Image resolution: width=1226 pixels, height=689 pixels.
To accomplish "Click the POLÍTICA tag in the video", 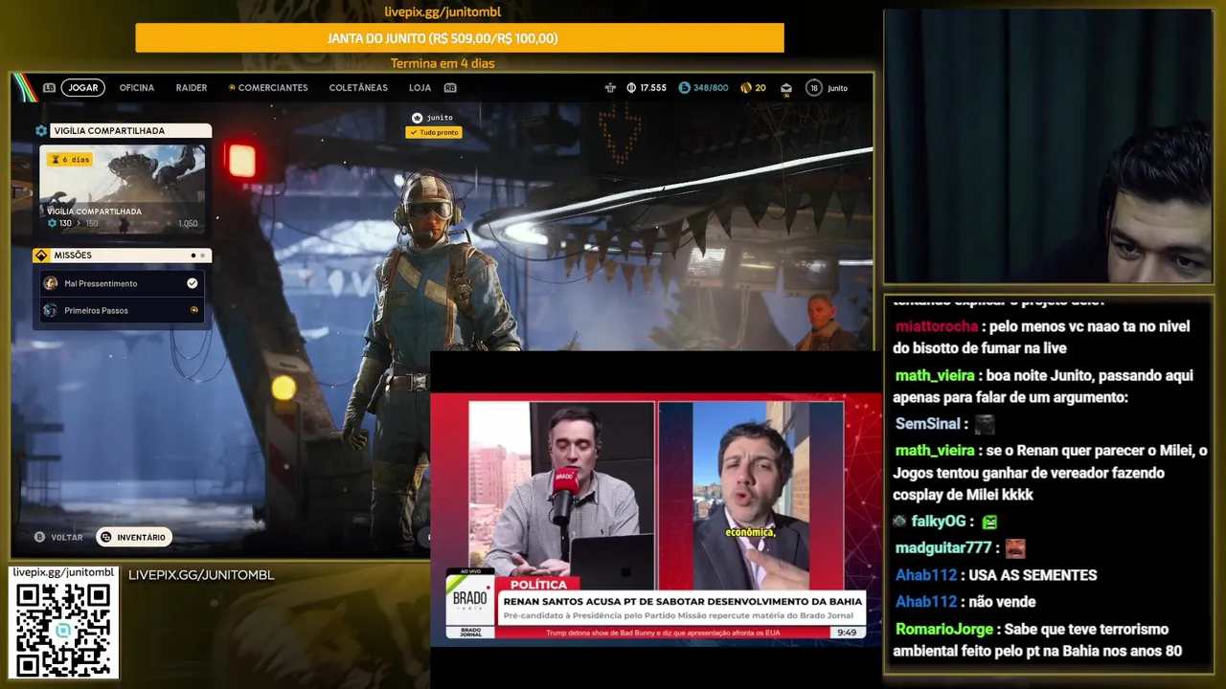I will click(538, 585).
